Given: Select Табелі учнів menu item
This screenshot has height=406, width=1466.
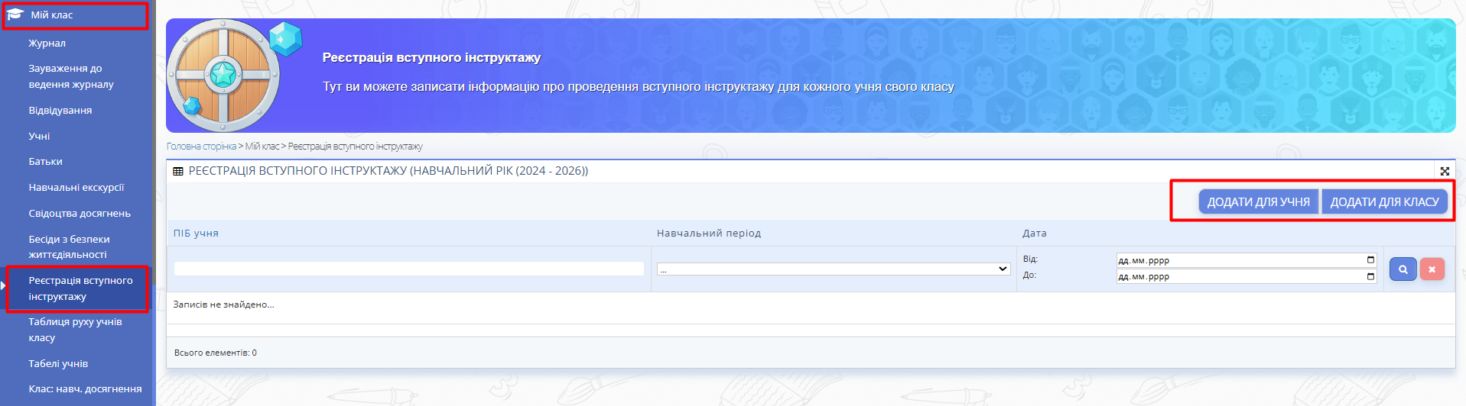Looking at the screenshot, I should point(58,364).
